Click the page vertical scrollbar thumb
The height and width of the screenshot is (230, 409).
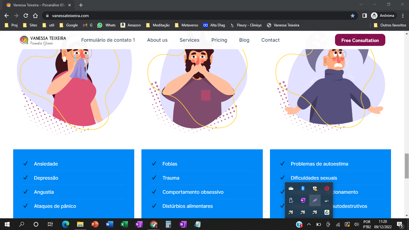click(407, 166)
